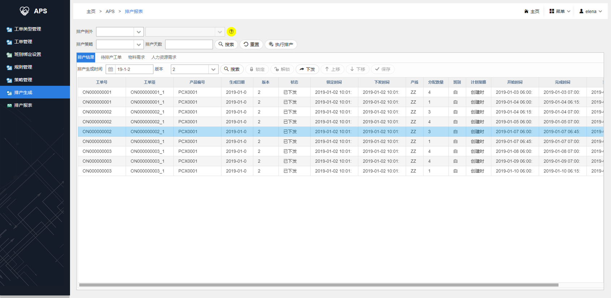Click the 下发时间 column header

coord(382,82)
